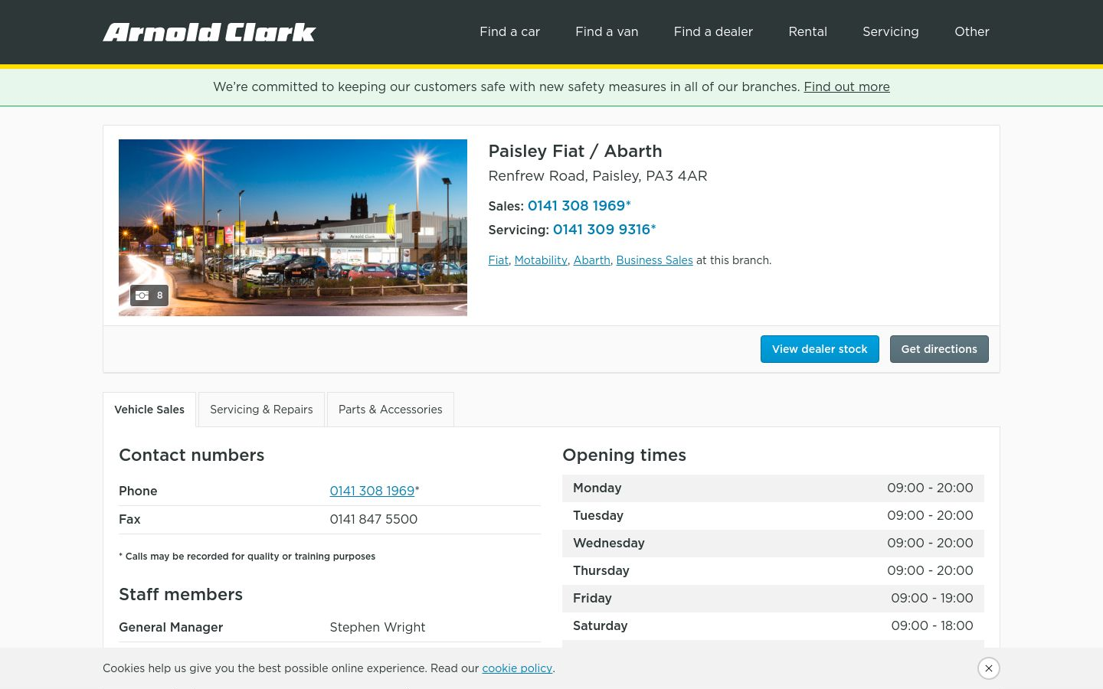The image size is (1103, 689).
Task: Select the address Renfrew Road, Paisley
Action: (597, 176)
